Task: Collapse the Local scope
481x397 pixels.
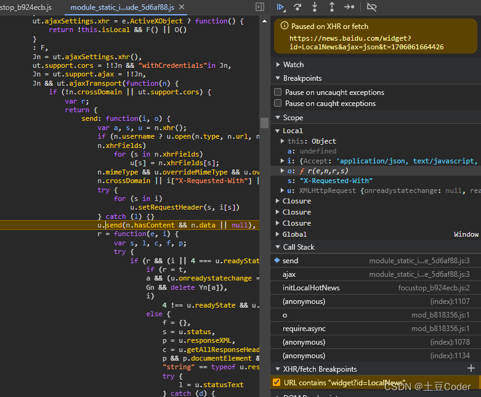Action: click(x=277, y=131)
